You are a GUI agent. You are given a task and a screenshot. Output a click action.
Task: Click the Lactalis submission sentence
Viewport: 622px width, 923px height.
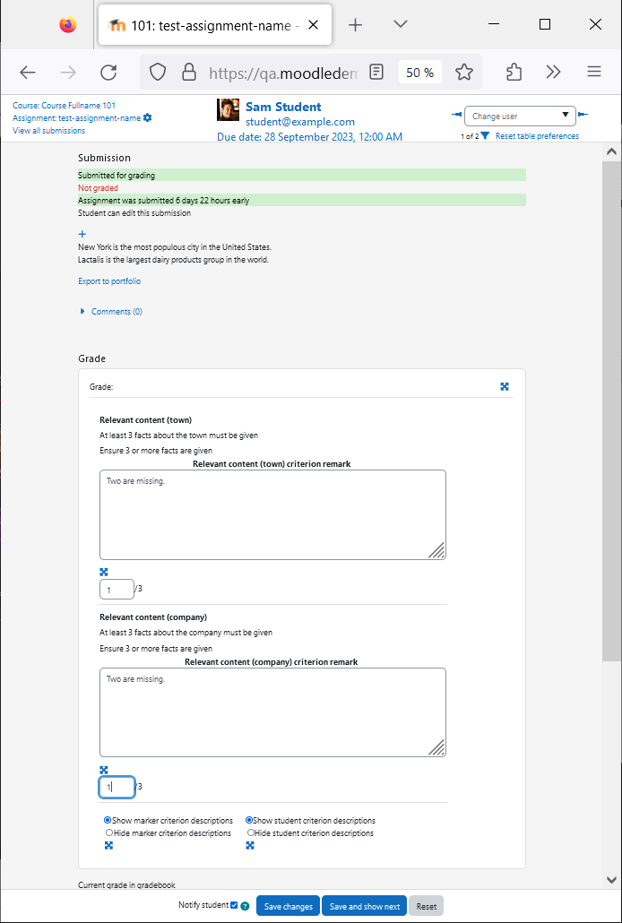[174, 260]
